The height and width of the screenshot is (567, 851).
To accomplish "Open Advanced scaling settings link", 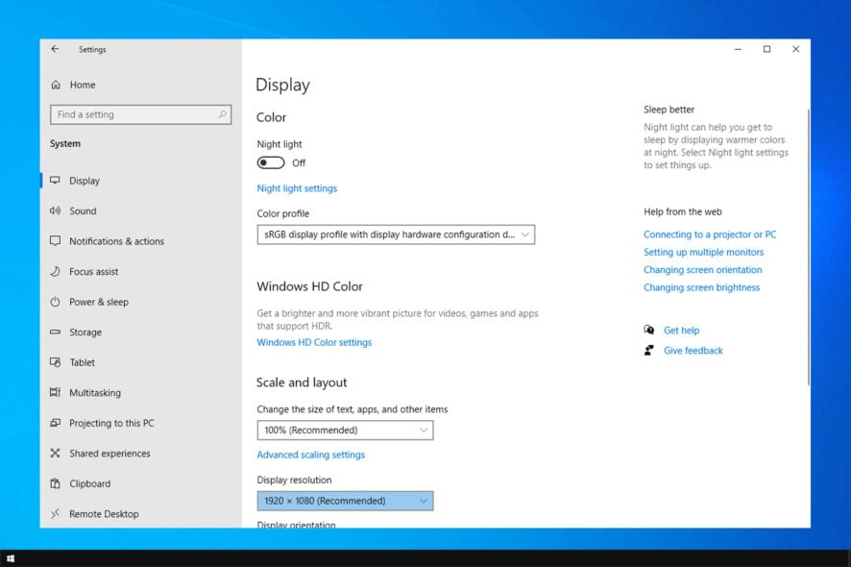I will coord(311,455).
